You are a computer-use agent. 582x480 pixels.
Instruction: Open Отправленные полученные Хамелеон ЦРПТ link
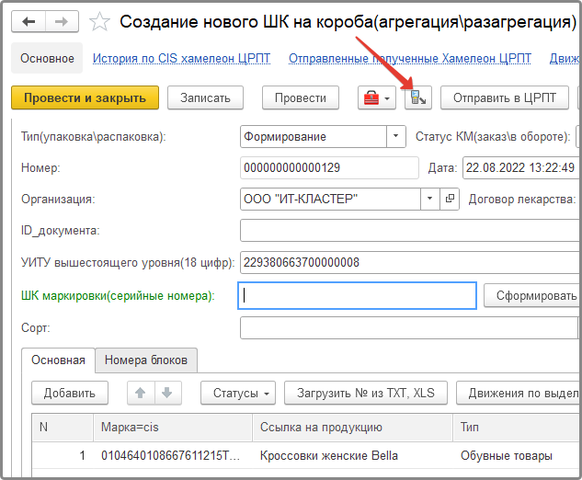[x=410, y=58]
